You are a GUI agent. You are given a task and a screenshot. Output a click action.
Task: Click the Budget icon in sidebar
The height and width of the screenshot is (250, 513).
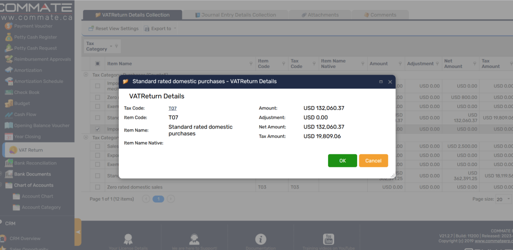click(9, 103)
